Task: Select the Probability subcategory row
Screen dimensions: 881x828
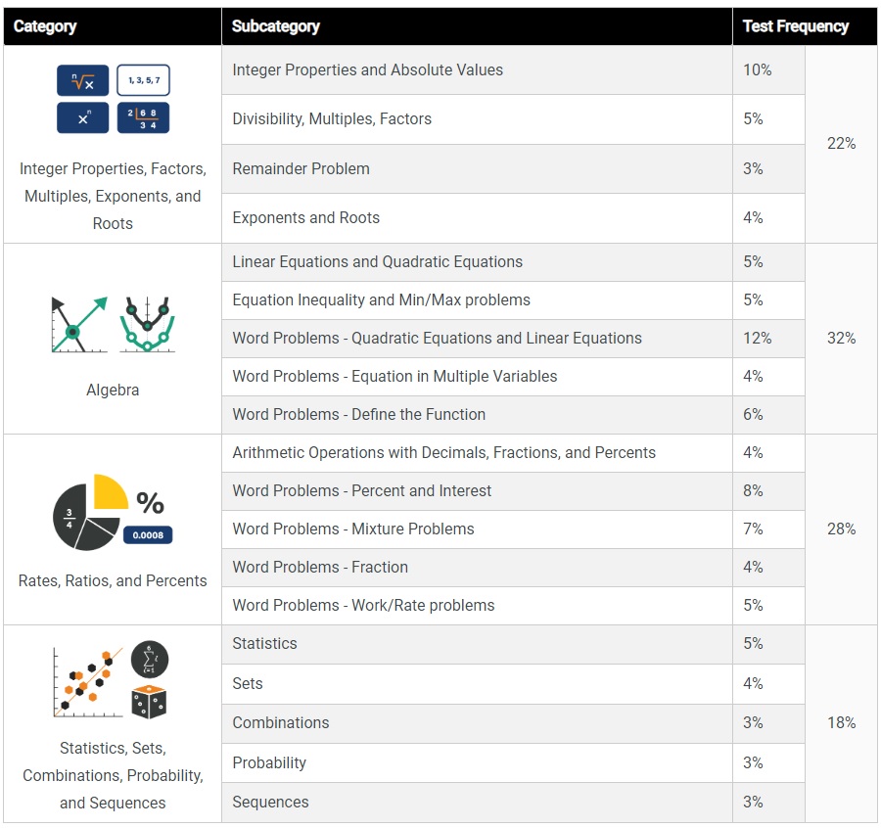Action: 269,762
